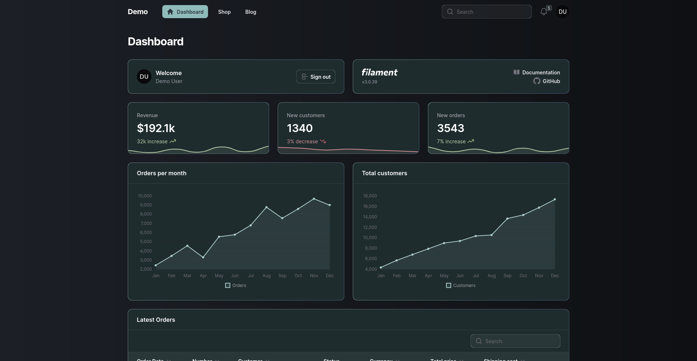Open the Documentation link
Image resolution: width=697 pixels, height=361 pixels.
[541, 73]
